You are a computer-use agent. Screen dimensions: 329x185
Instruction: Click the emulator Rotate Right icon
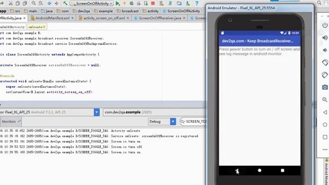click(325, 75)
